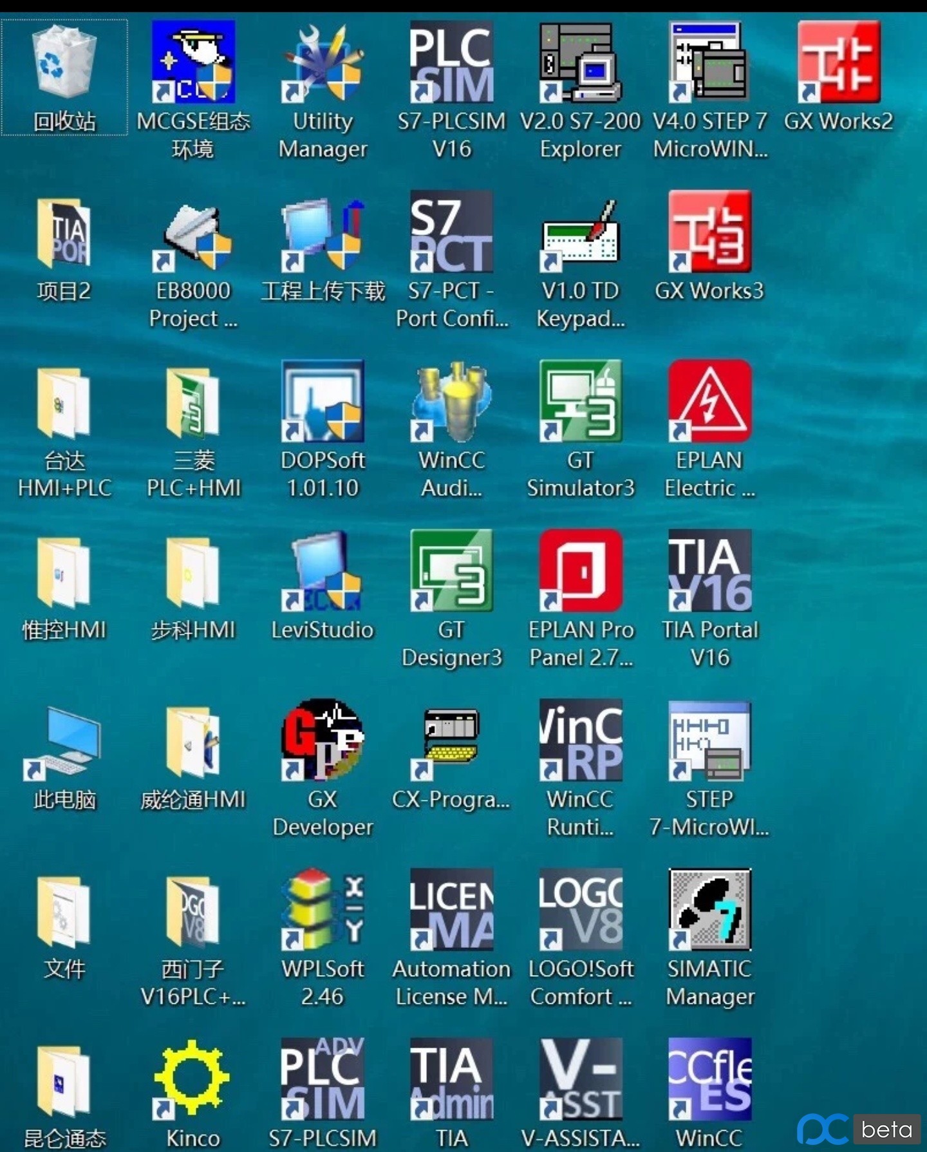Open WinCC Audit shortcut
927x1152 pixels.
click(x=452, y=402)
